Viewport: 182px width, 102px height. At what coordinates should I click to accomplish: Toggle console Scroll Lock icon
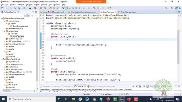[148, 86]
